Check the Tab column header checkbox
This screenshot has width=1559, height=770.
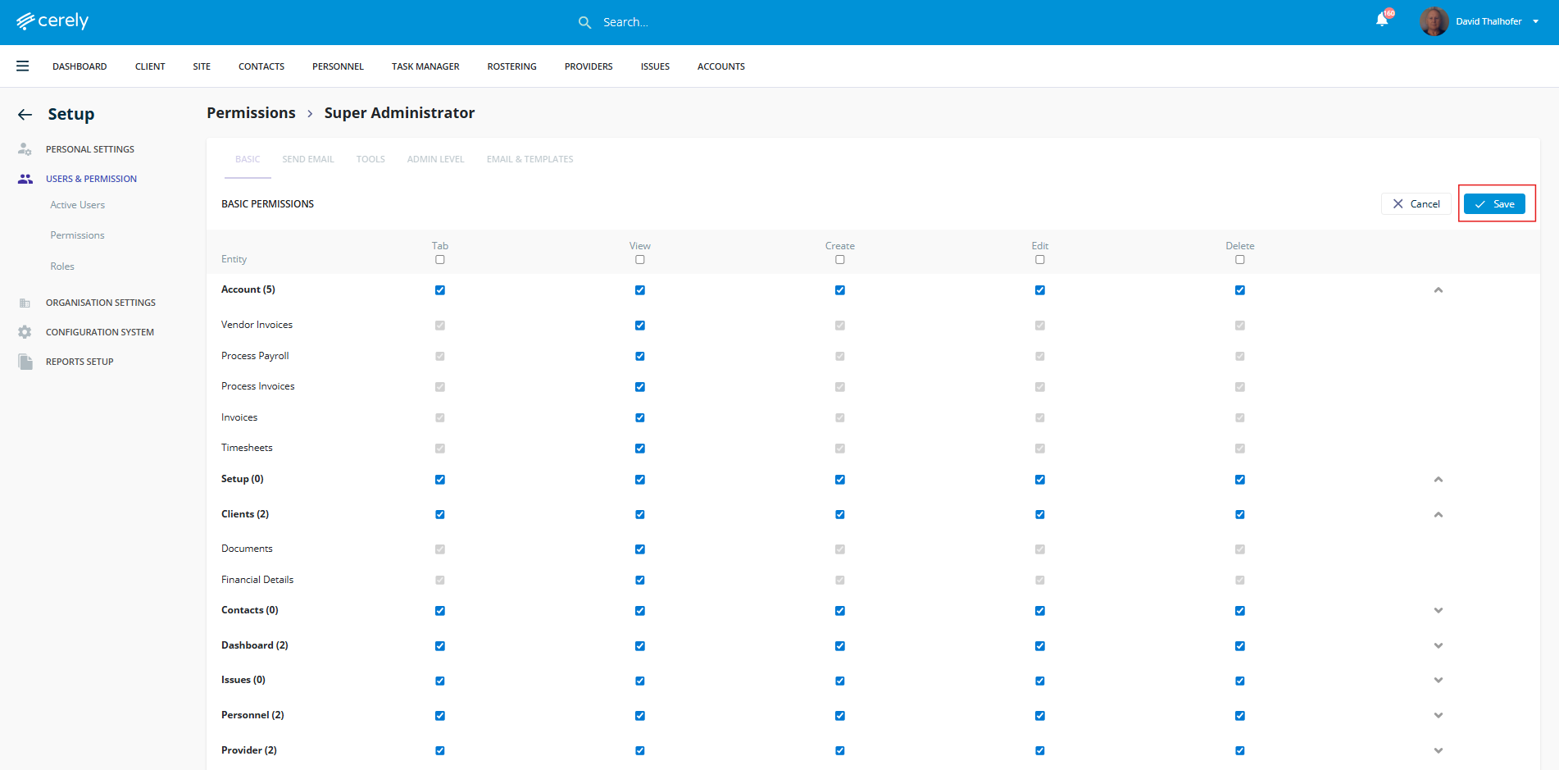tap(440, 260)
